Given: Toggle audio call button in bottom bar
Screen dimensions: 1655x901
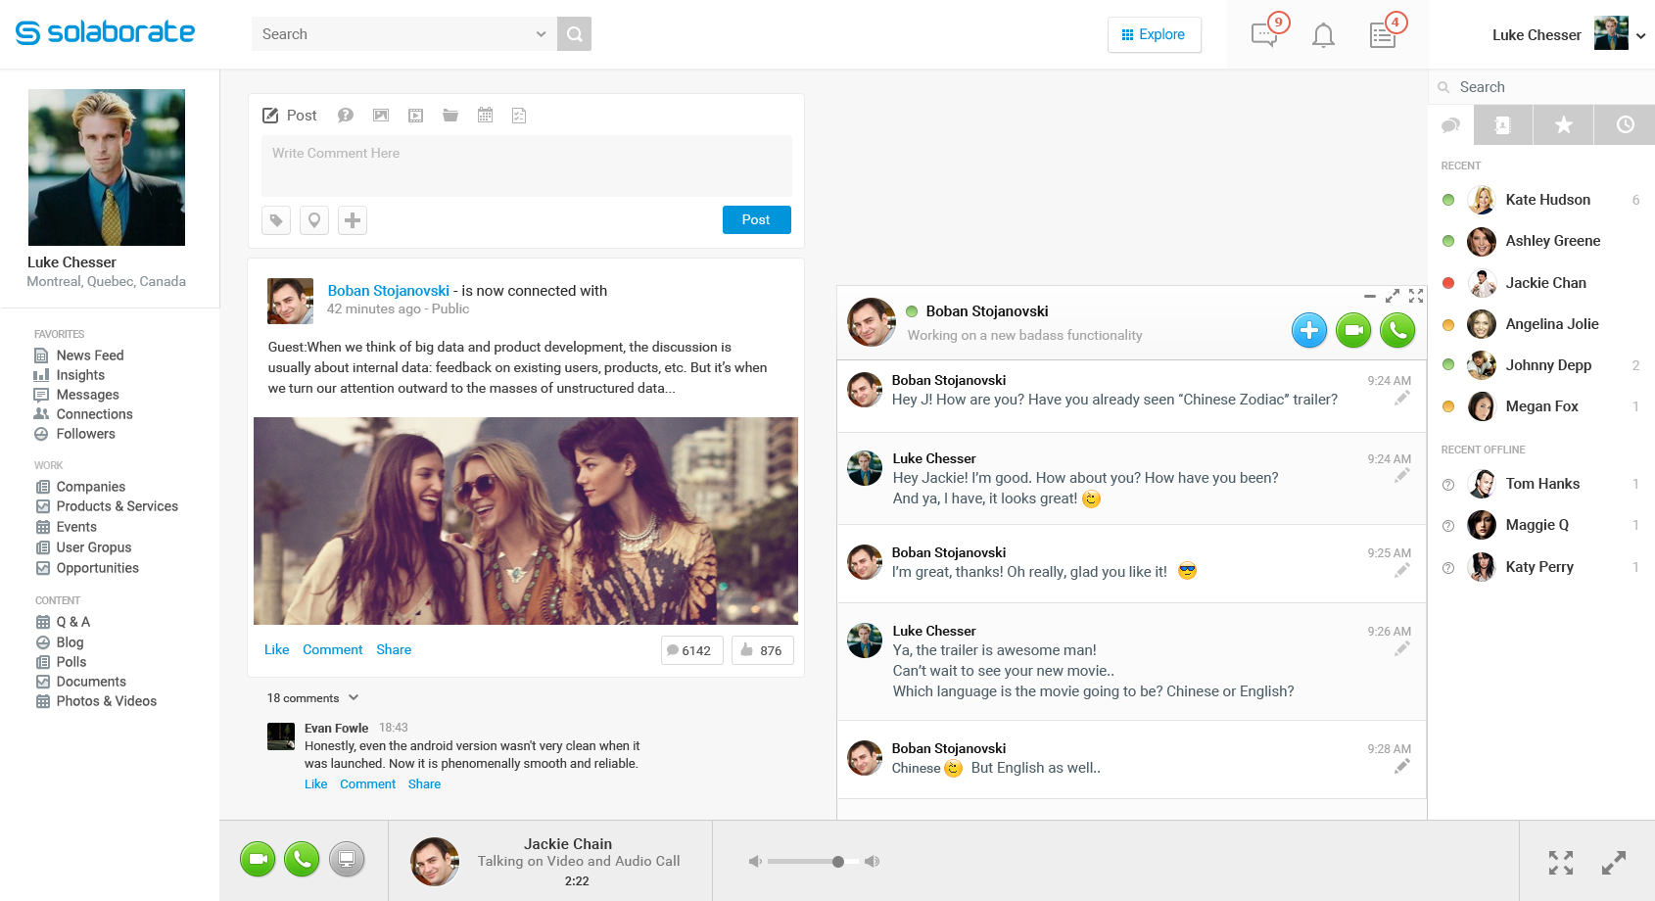Looking at the screenshot, I should tap(302, 860).
